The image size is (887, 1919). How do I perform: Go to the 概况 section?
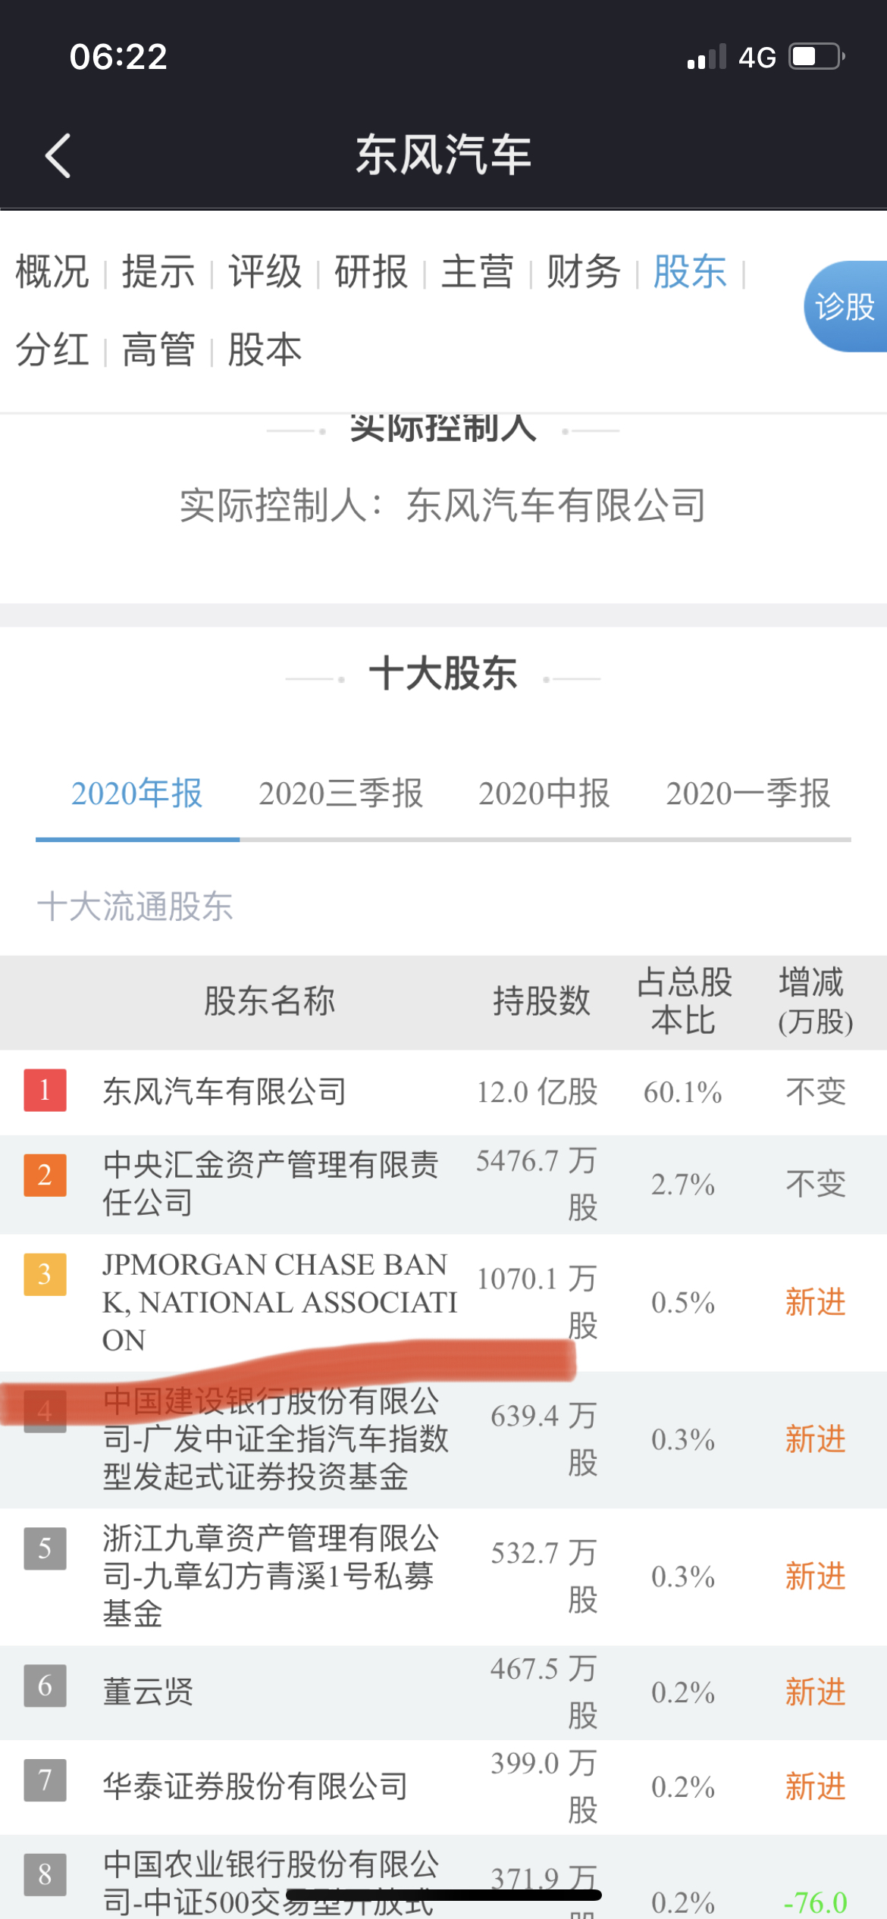click(x=52, y=272)
